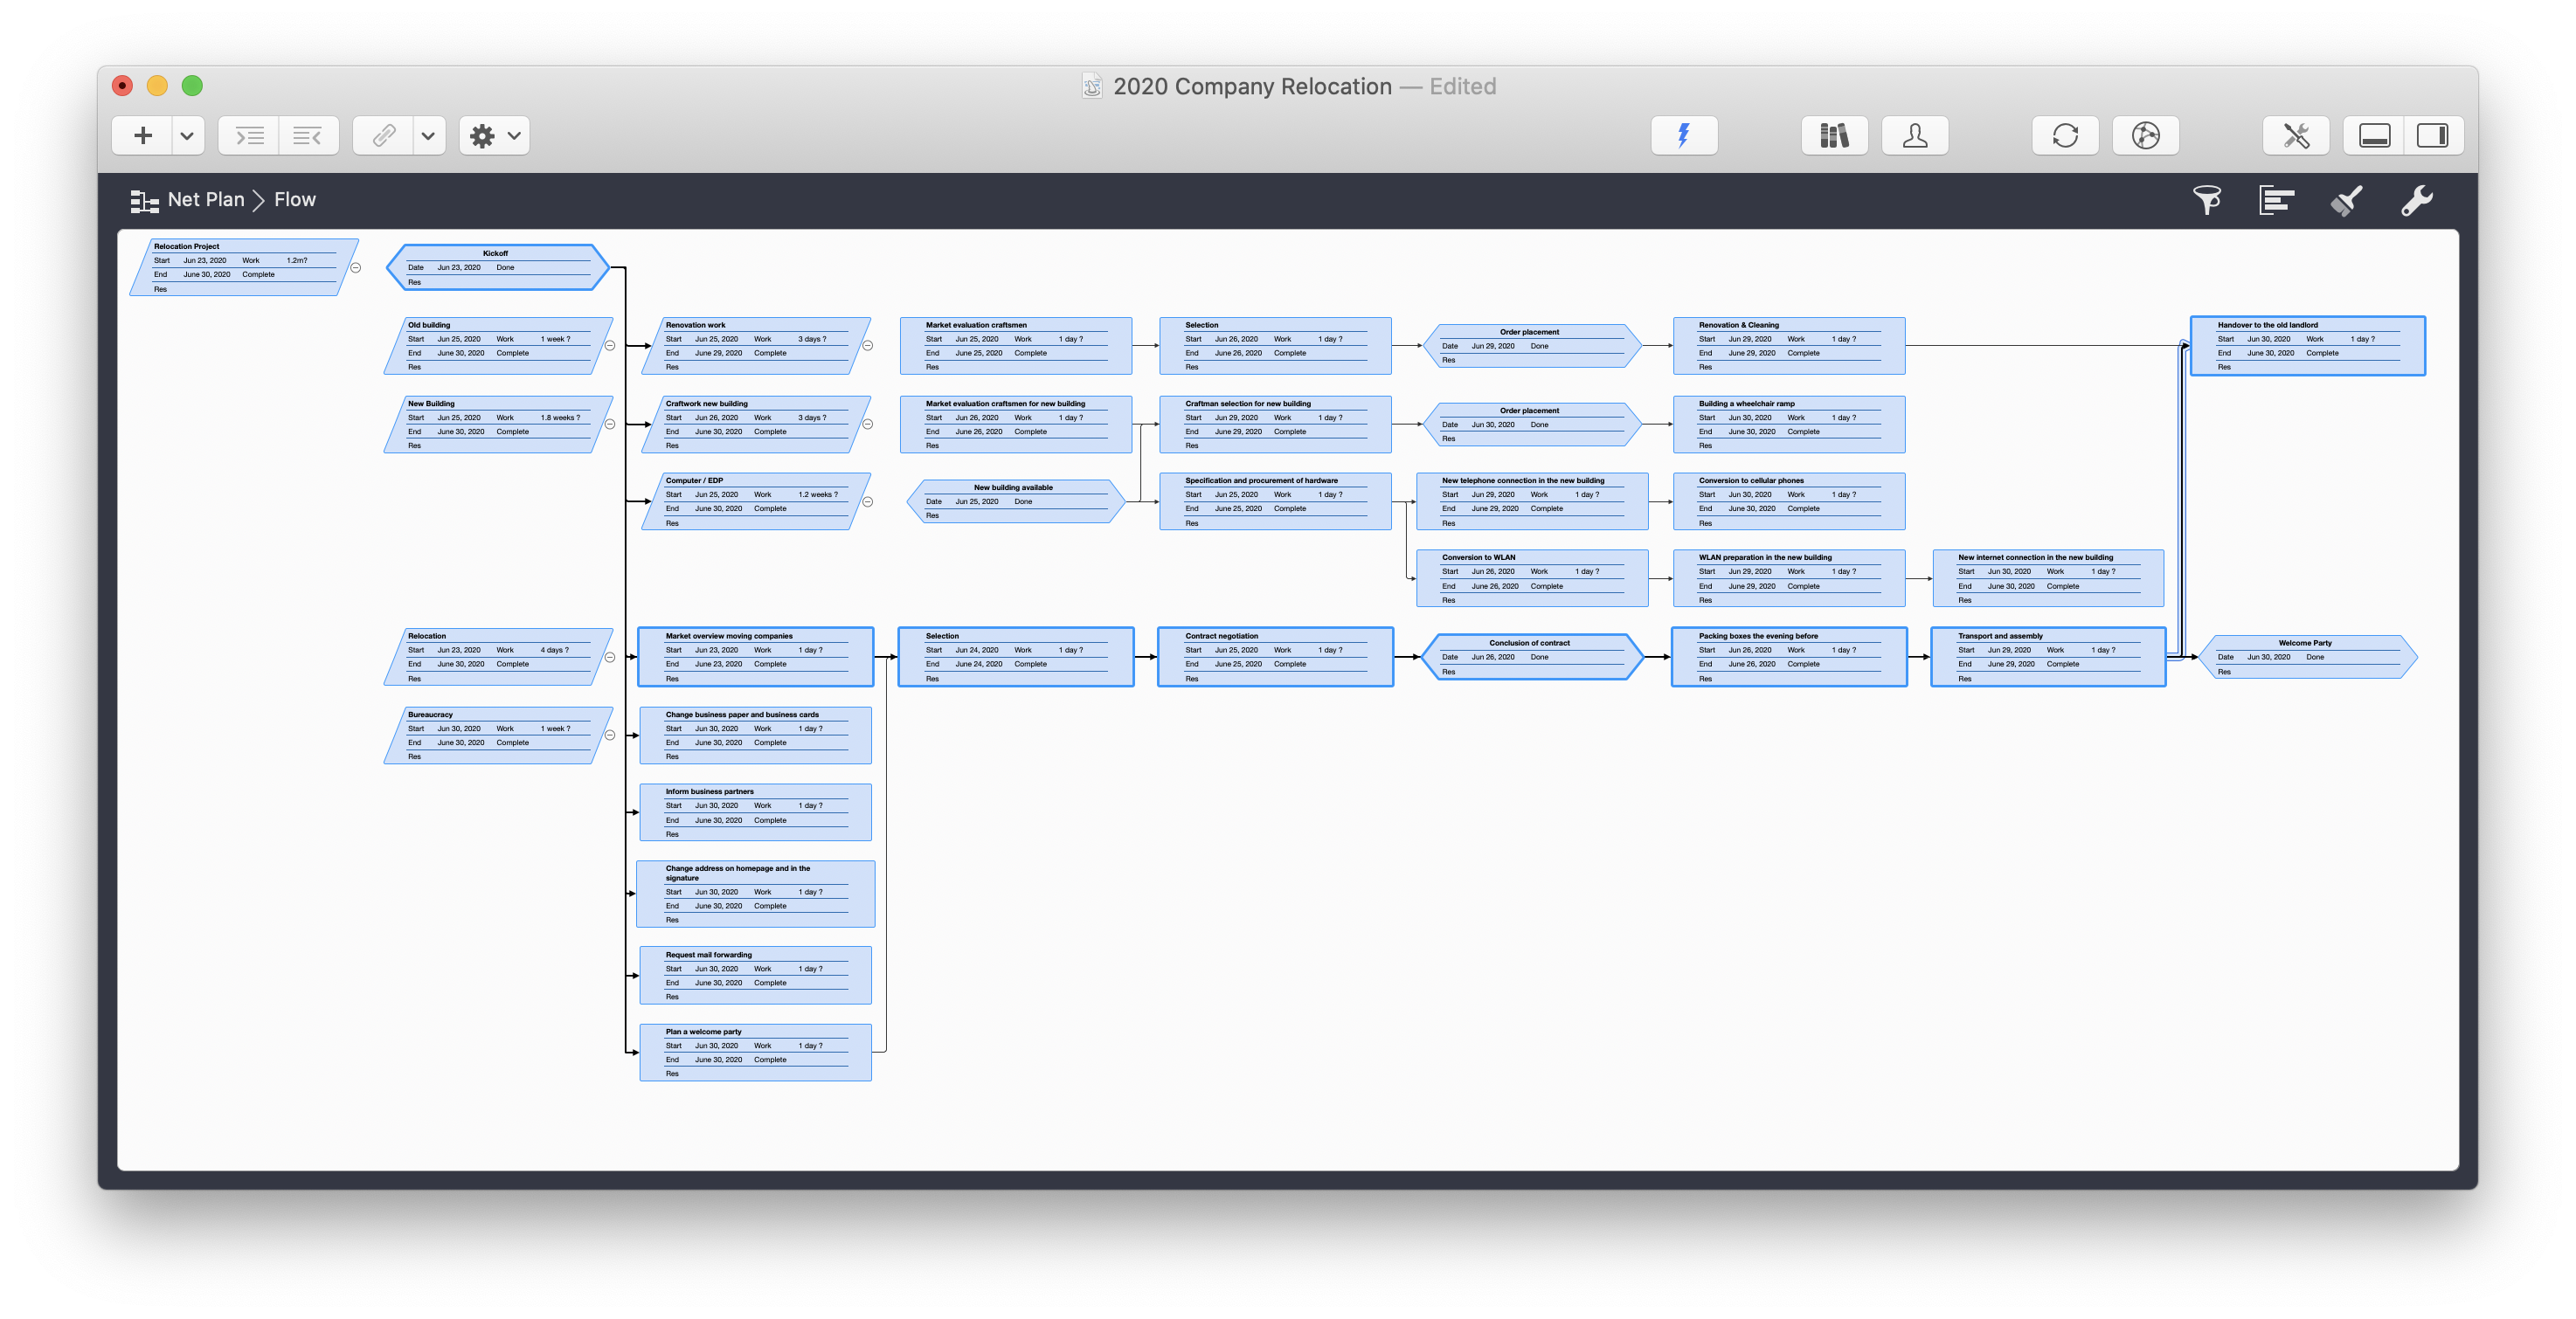Screen dimensions: 2576x1319
Task: Open the tools wrench and screwdriver icon
Action: (2296, 136)
